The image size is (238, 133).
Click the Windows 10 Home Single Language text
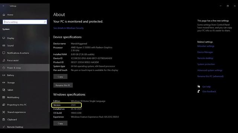pyautogui.click(x=88, y=101)
